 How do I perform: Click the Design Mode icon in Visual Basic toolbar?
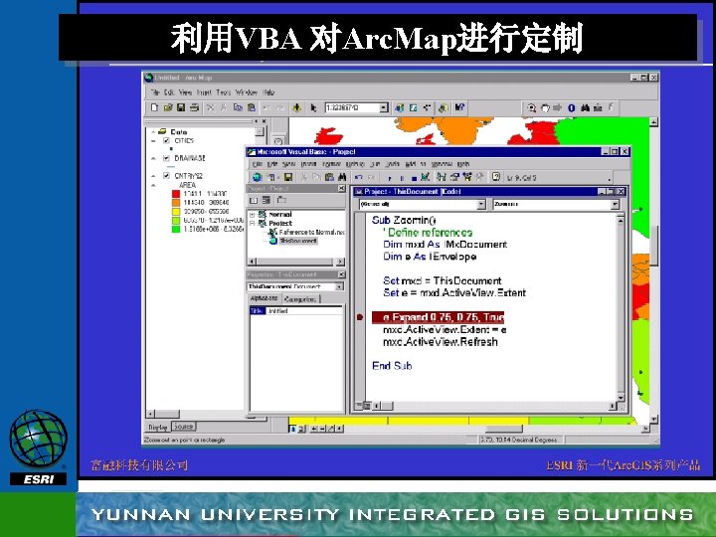coord(426,177)
